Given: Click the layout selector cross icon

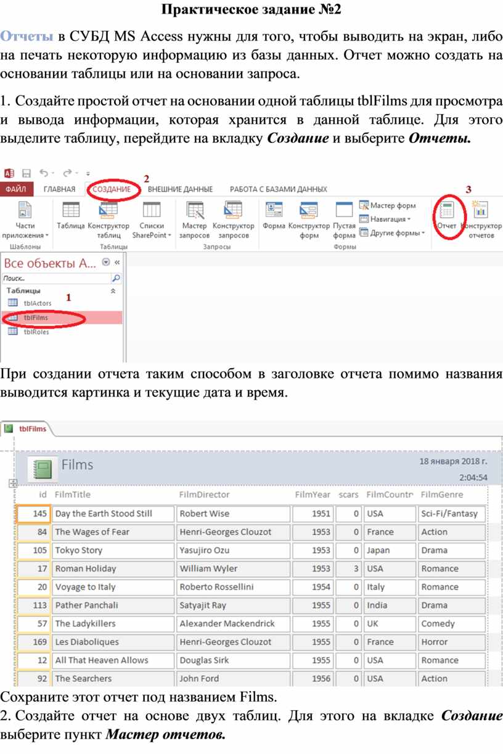Looking at the screenshot, I should pos(13,484).
